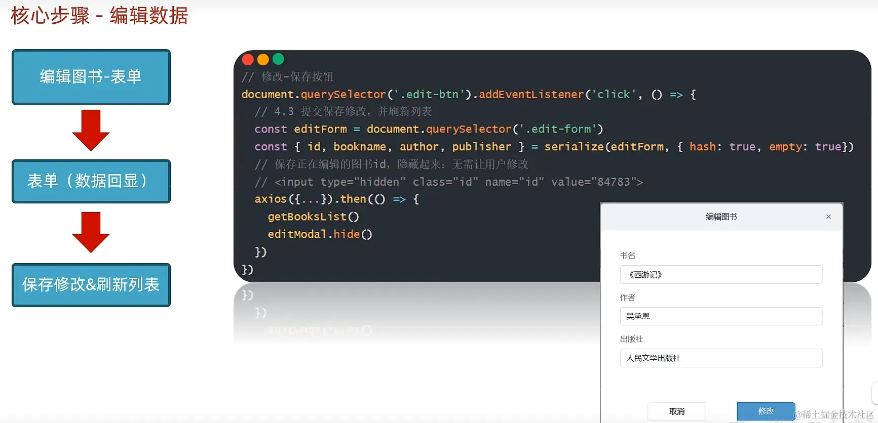Click the addEventListener code line
Viewport: 878px width, 423px height.
(x=469, y=95)
